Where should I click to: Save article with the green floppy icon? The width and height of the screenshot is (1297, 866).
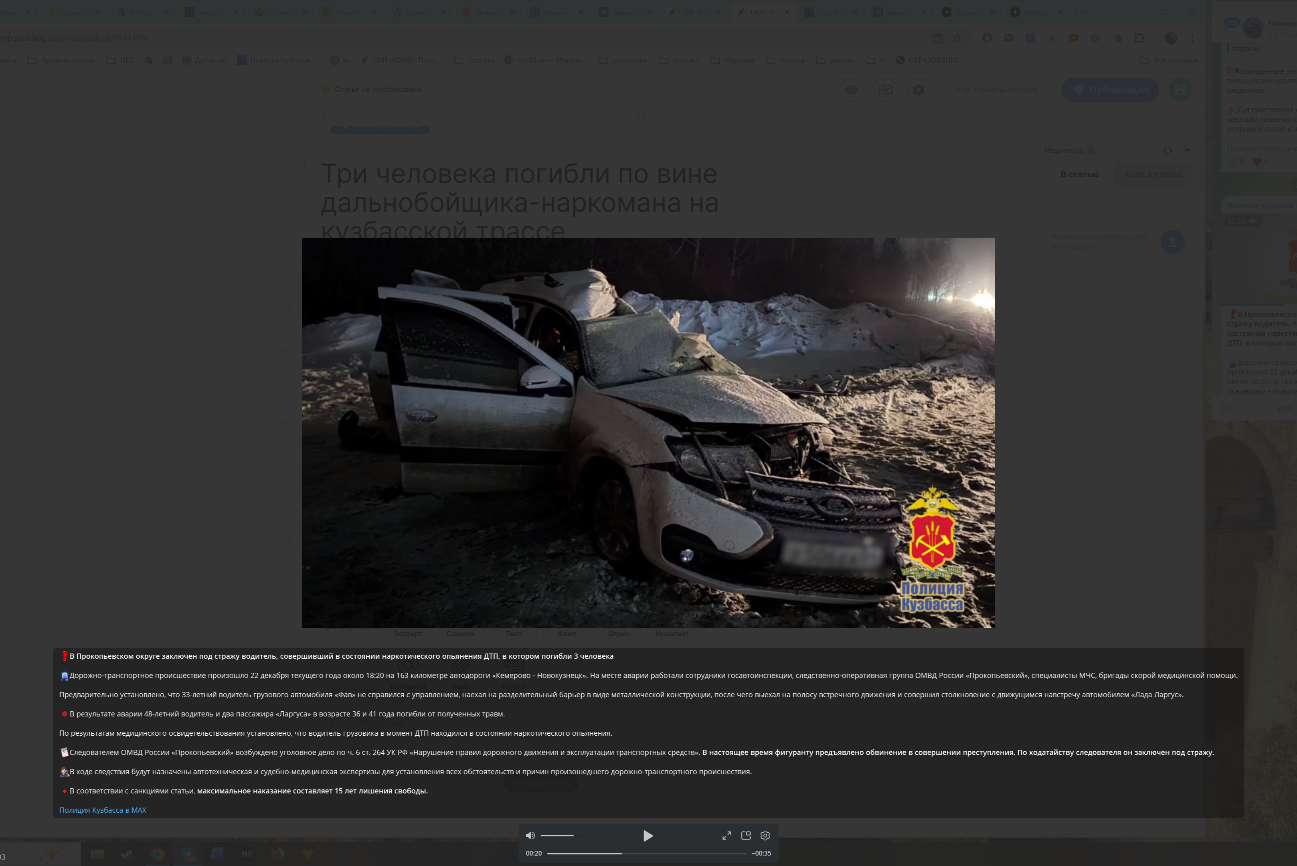[1180, 90]
